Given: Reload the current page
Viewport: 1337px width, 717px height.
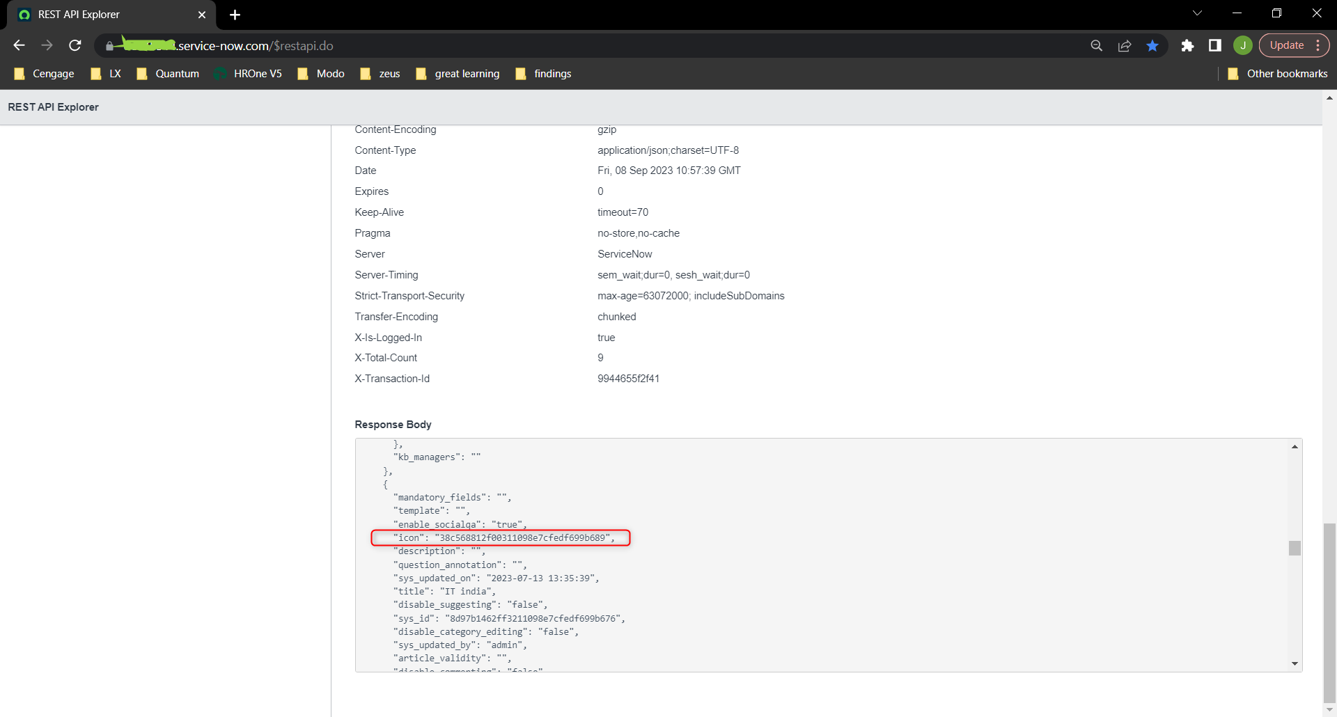Looking at the screenshot, I should click(x=75, y=45).
